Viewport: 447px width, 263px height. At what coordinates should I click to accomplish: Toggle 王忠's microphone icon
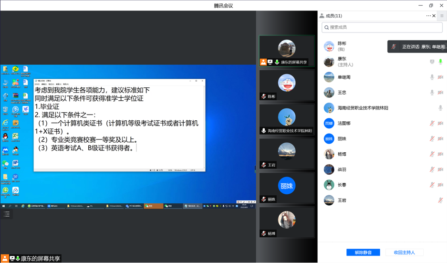[x=432, y=93]
